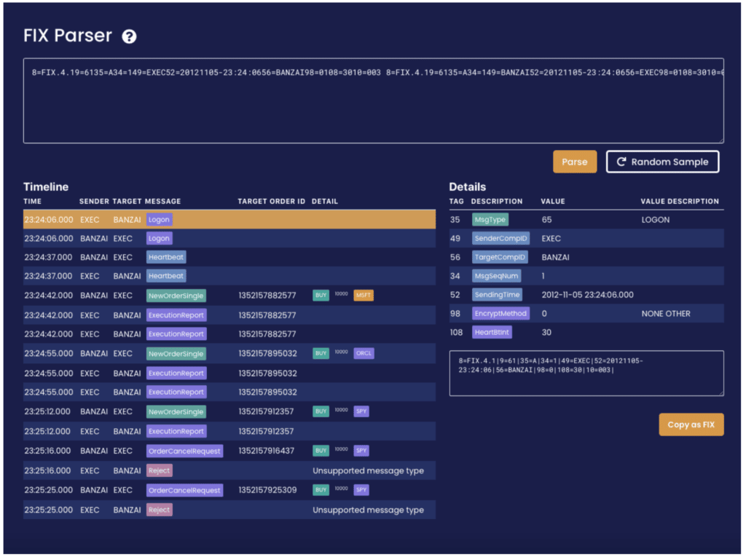Click the refresh icon in Random Sample
The height and width of the screenshot is (557, 746).
click(621, 162)
